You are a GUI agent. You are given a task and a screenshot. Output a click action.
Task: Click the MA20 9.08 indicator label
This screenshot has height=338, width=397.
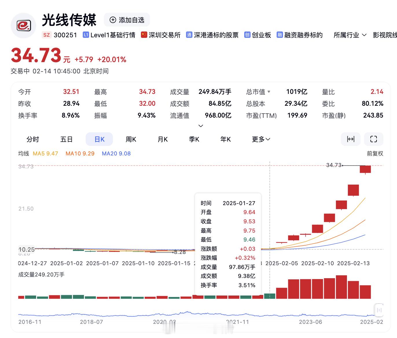coord(116,153)
